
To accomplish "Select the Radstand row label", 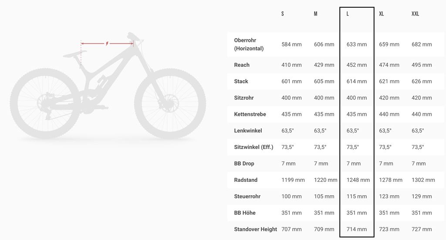I will pyautogui.click(x=246, y=180).
